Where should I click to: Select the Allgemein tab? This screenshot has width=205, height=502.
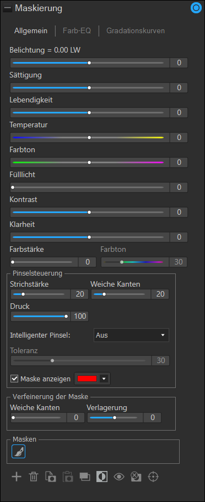31,31
